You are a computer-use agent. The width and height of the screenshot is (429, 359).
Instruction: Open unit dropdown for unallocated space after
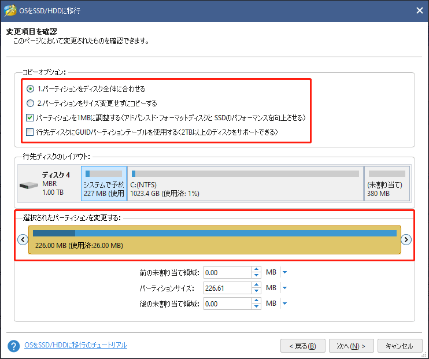[x=284, y=304]
